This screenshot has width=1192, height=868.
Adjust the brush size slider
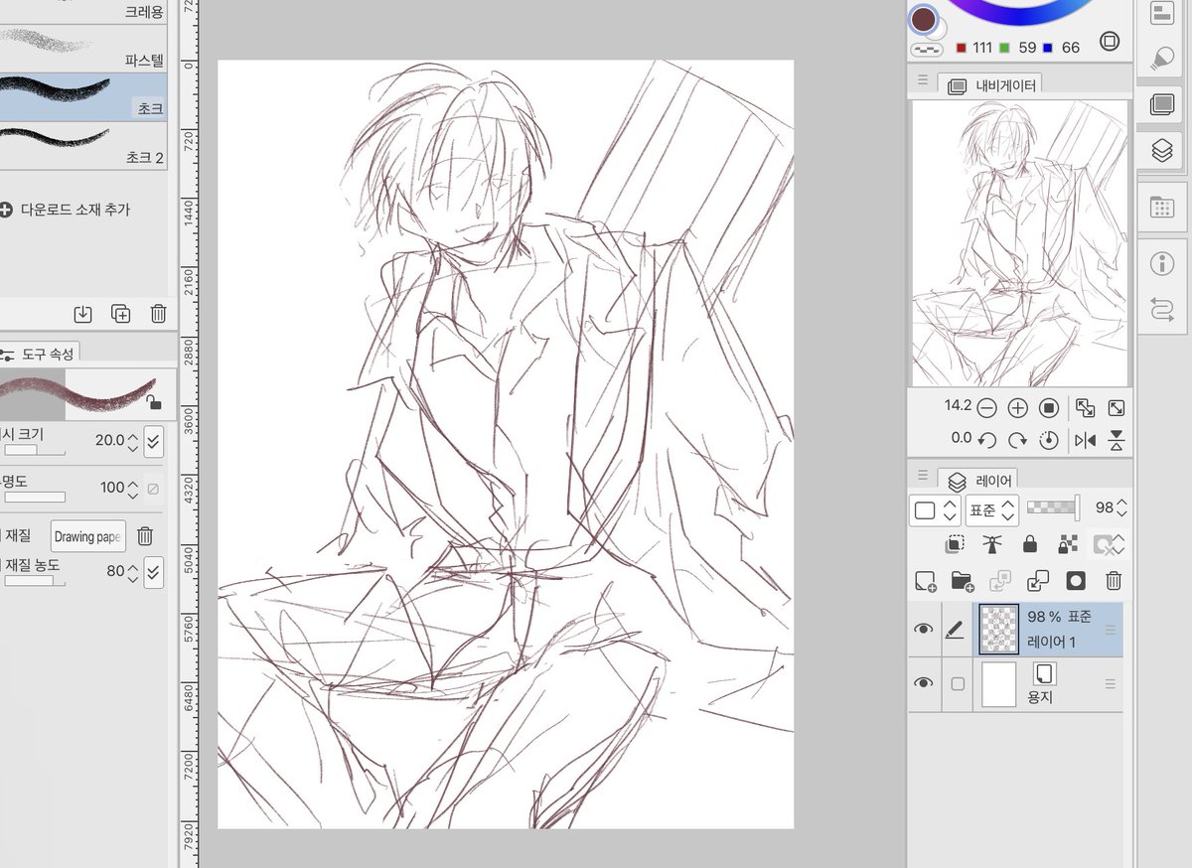coord(33,451)
